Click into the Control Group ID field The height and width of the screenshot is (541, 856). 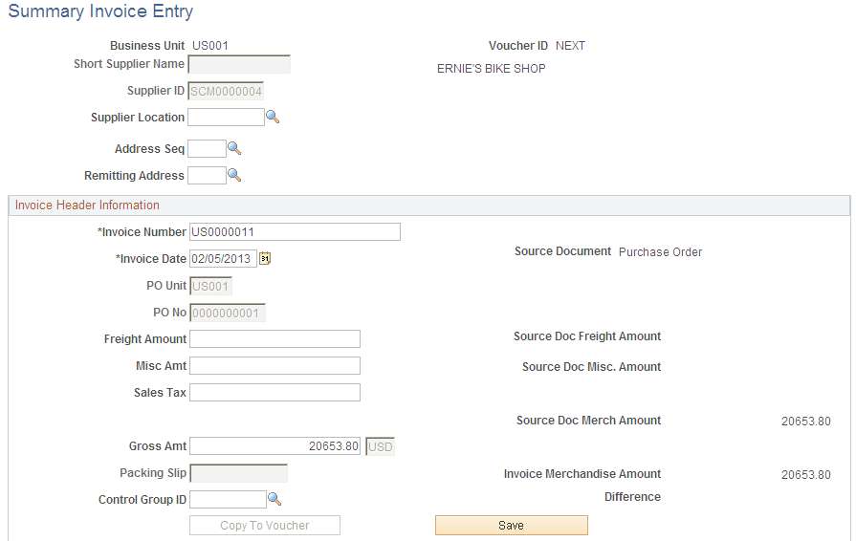pyautogui.click(x=228, y=500)
